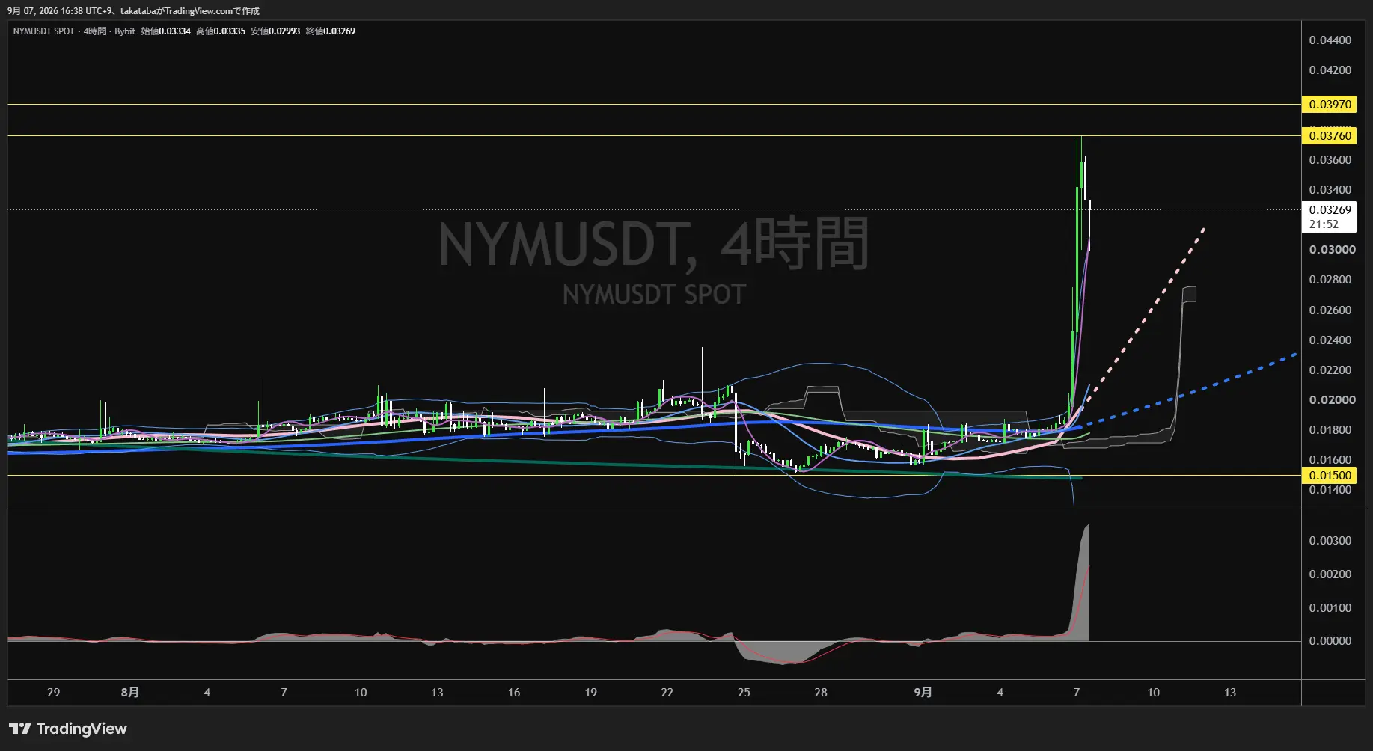The height and width of the screenshot is (751, 1373).
Task: Click the countdown timer 21:52
Action: click(1324, 224)
